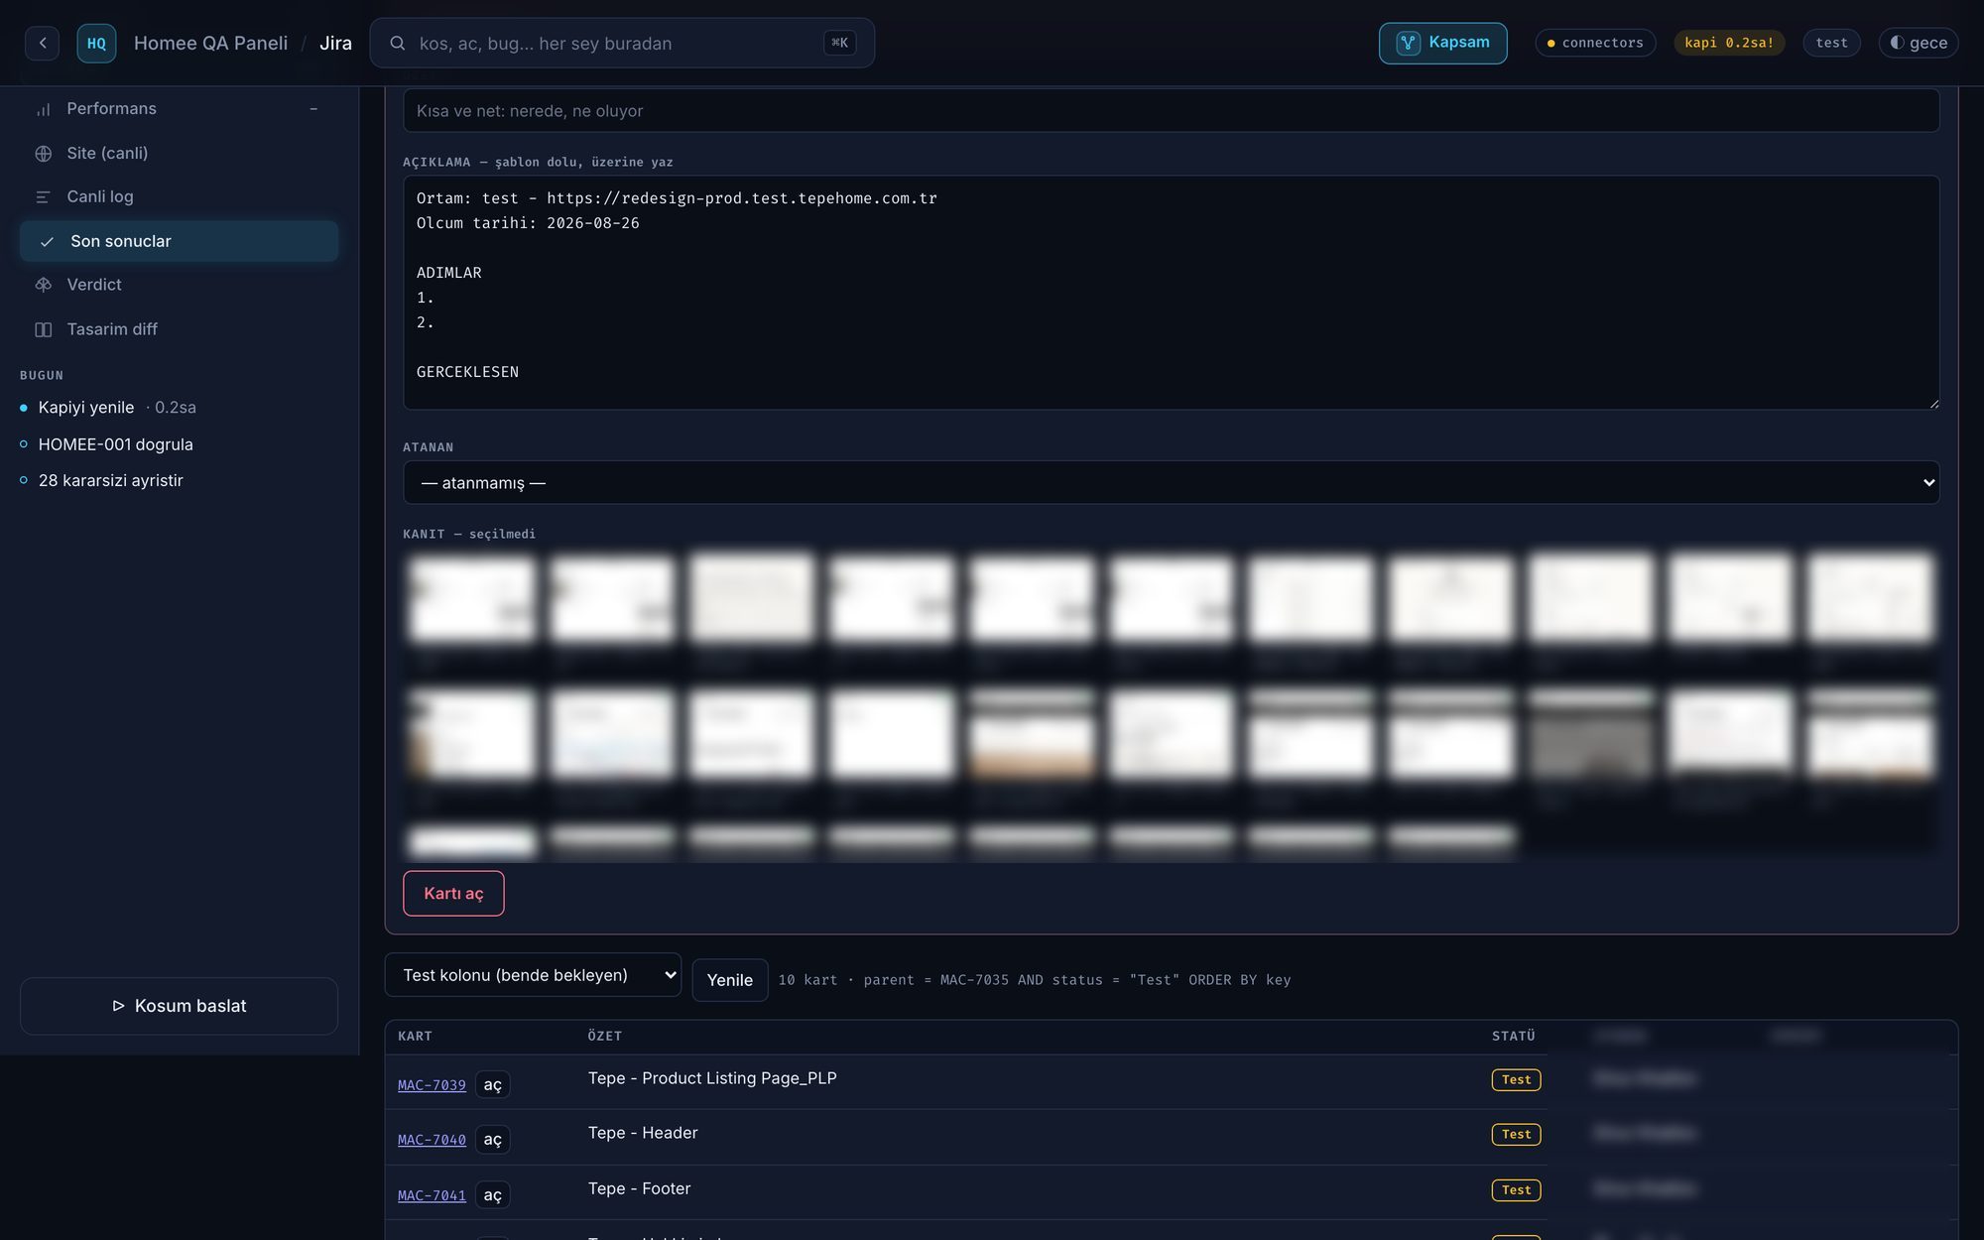Open Tasarim diff in the sidebar
Screen dimensions: 1984x1240
(179, 329)
